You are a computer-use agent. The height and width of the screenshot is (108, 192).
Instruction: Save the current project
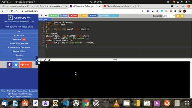(93, 16)
